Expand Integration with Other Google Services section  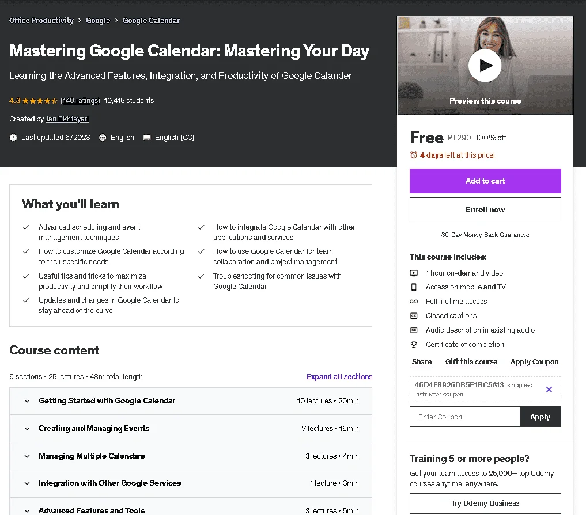tap(191, 483)
